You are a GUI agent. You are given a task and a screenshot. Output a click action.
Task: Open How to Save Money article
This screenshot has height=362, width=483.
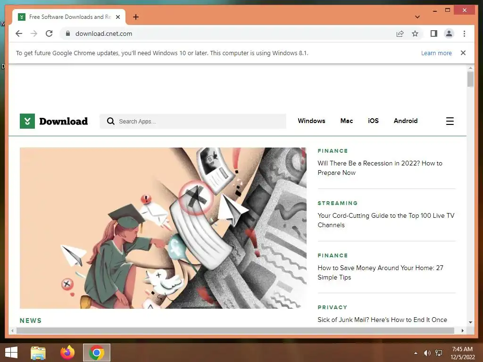point(381,272)
